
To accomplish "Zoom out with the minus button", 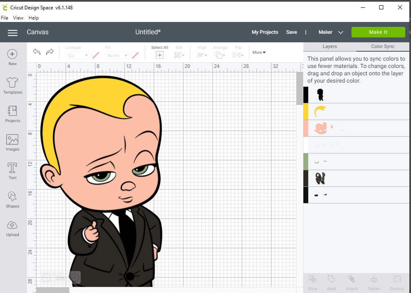I will click(46, 278).
